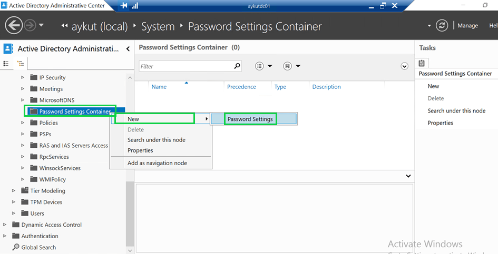Screen dimensions: 498x254
Task: Click the refresh icon in the header
Action: pyautogui.click(x=442, y=26)
